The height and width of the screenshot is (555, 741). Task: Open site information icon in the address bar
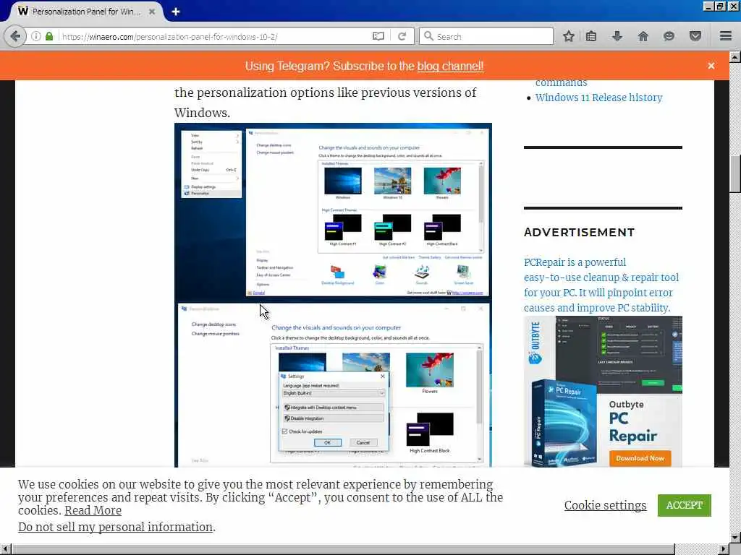[x=36, y=36]
